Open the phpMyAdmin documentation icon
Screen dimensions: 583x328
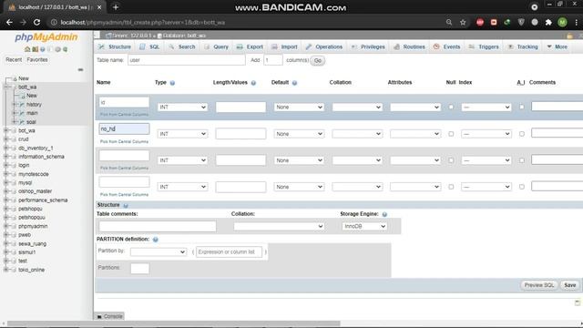tap(43, 49)
